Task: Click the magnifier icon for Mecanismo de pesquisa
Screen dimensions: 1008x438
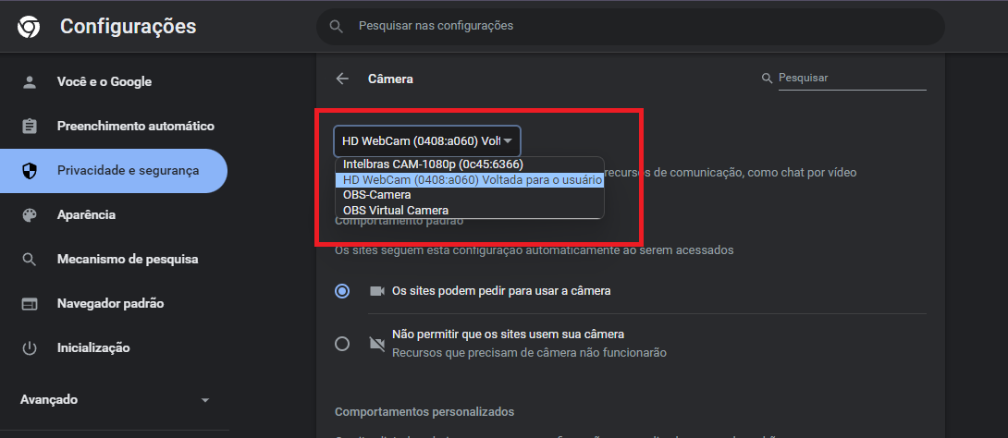Action: click(x=30, y=260)
